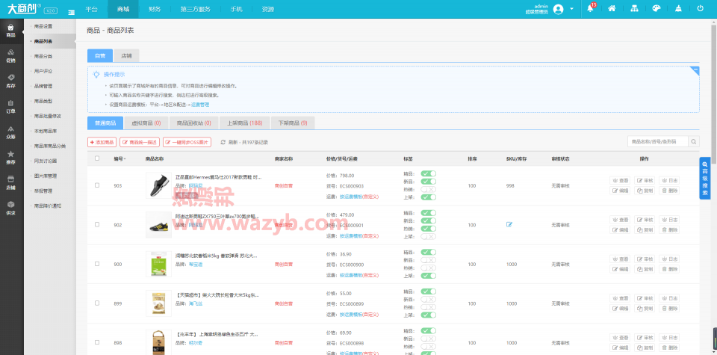Viewport: 717px width, 355px height.
Task: Click 复制 copy button for product 902
Action: pos(645,230)
